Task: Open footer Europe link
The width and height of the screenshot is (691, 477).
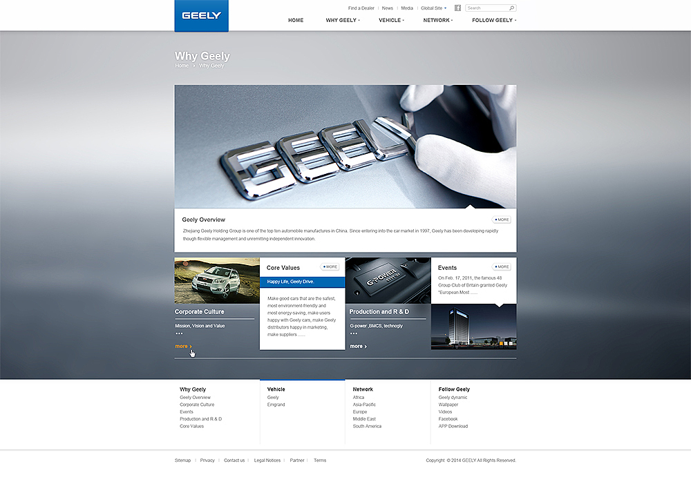Action: click(359, 412)
